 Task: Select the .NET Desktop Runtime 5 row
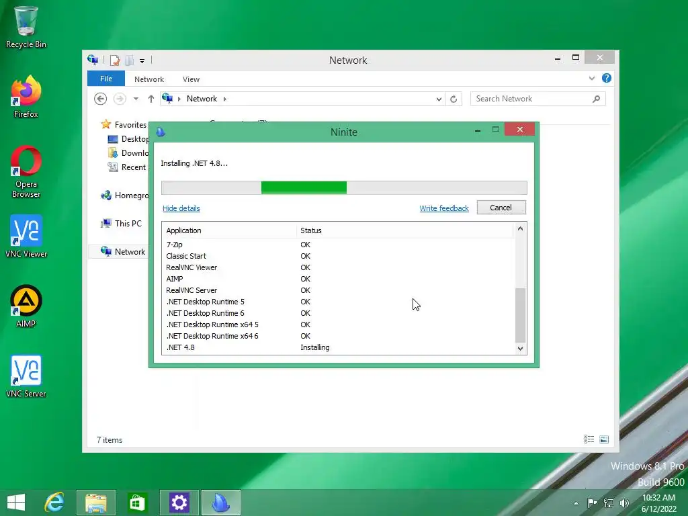338,302
